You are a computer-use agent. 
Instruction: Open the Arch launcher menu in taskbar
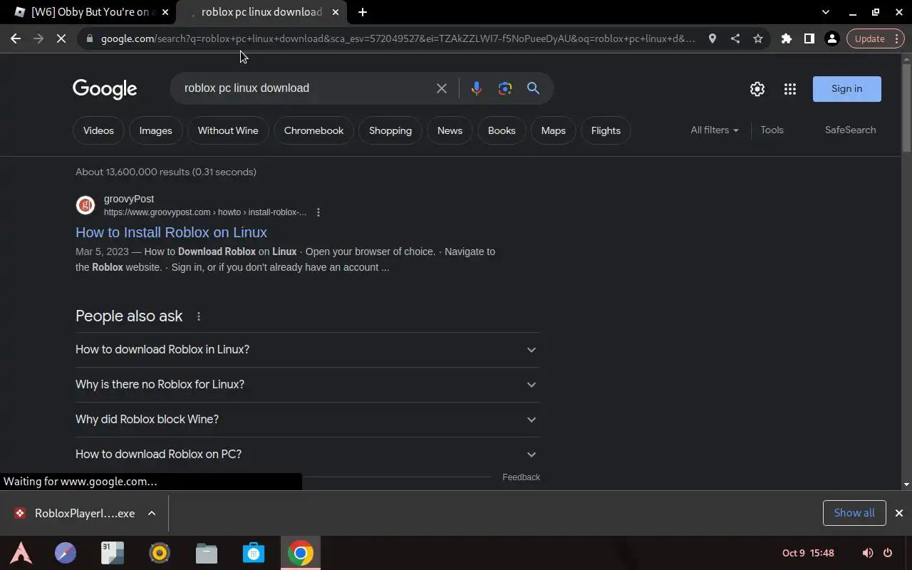[21, 553]
